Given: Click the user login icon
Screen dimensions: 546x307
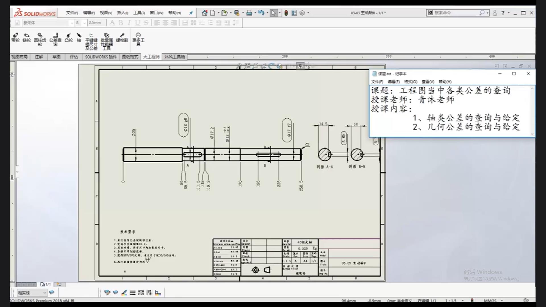Looking at the screenshot, I should click(x=495, y=13).
